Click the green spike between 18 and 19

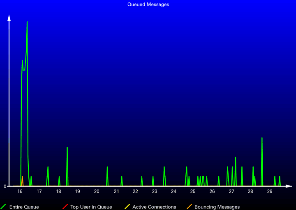[67, 167]
